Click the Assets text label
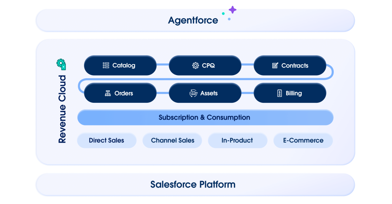The image size is (392, 204). pyautogui.click(x=209, y=93)
